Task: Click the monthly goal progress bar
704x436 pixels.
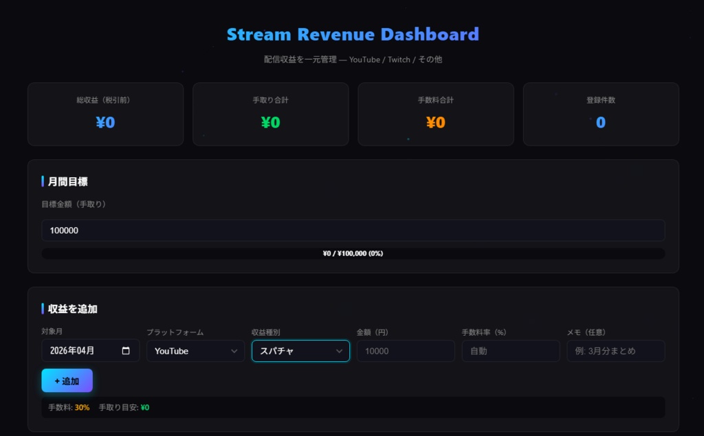Action: 353,253
